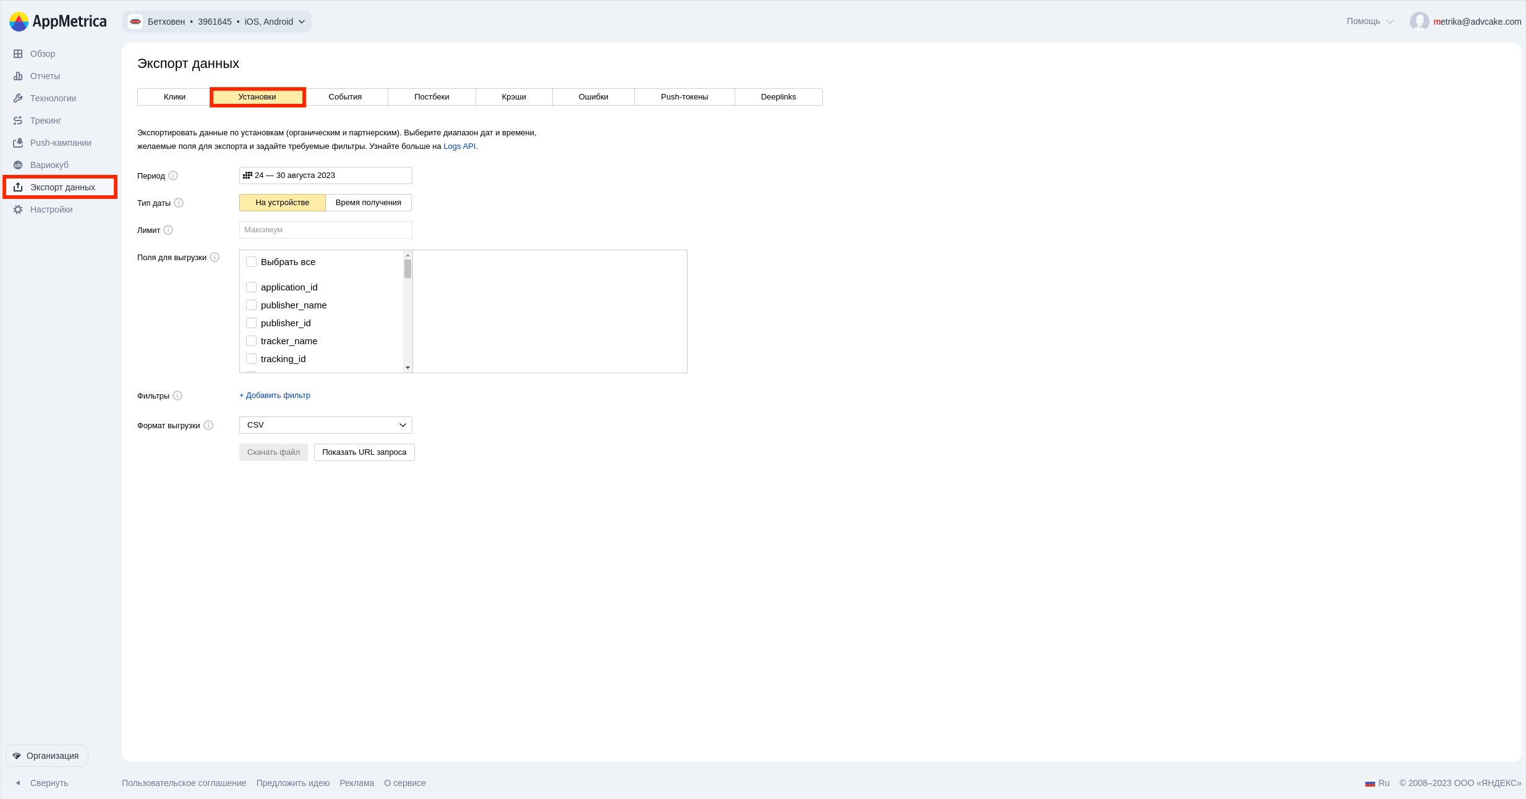The width and height of the screenshot is (1526, 799).
Task: Click the Скачать файл button
Action: pyautogui.click(x=273, y=452)
